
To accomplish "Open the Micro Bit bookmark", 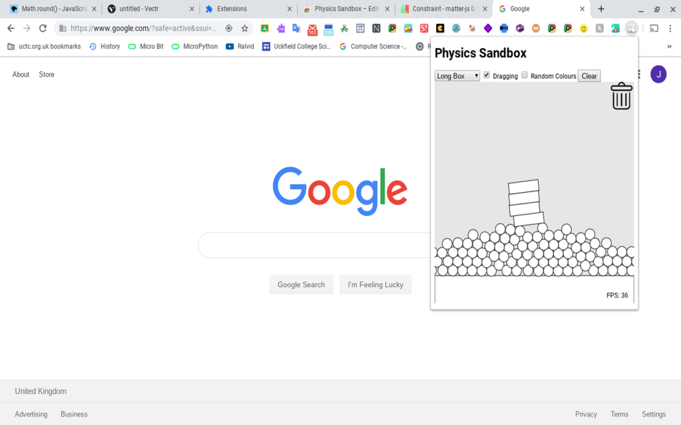I will pyautogui.click(x=146, y=46).
